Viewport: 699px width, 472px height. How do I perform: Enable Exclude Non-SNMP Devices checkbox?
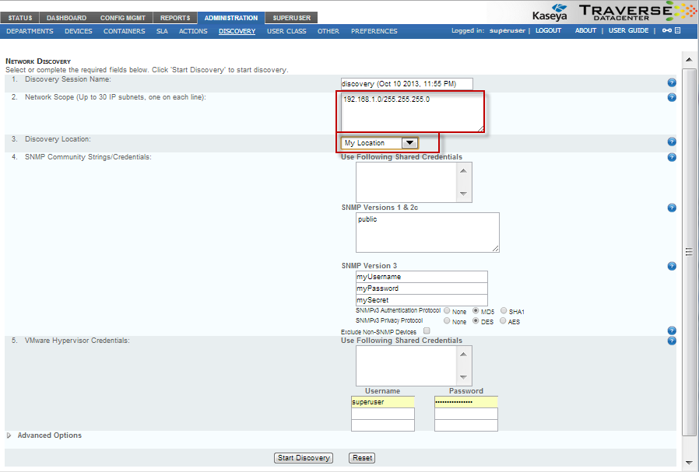[x=427, y=330]
